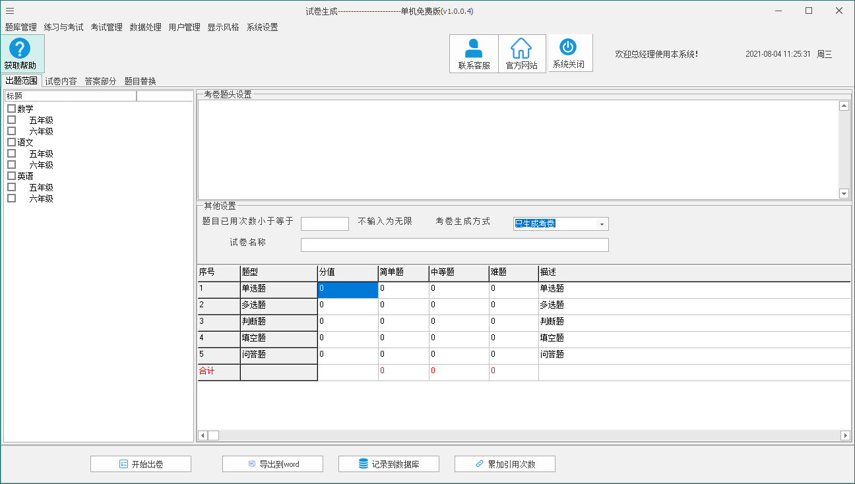
Task: Check the 数学 subject checkbox
Action: click(11, 108)
